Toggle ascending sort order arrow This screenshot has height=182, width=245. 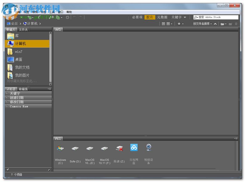point(215,24)
